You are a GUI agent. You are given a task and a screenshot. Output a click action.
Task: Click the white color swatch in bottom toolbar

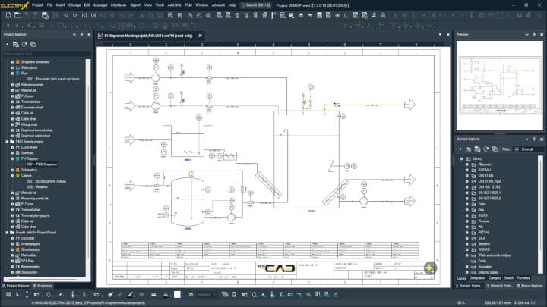pyautogui.click(x=177, y=294)
